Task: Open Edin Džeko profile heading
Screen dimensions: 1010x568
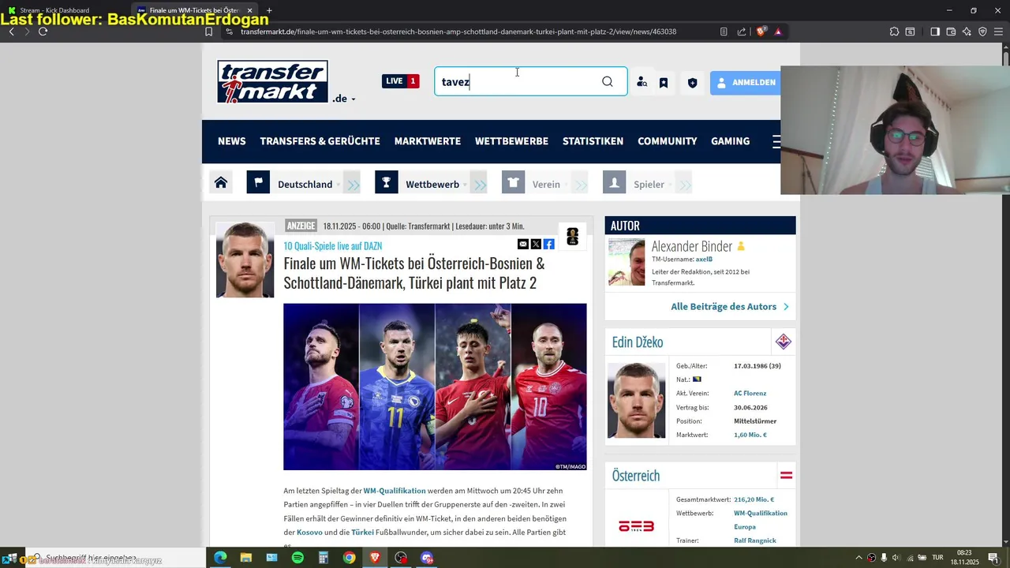Action: pos(638,342)
